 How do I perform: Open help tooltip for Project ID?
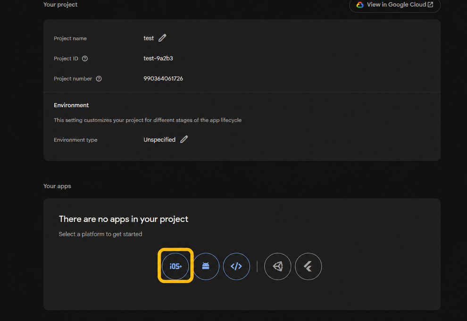[x=85, y=59]
